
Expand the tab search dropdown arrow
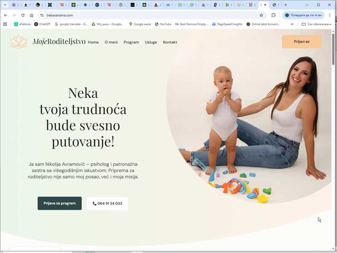5,5
